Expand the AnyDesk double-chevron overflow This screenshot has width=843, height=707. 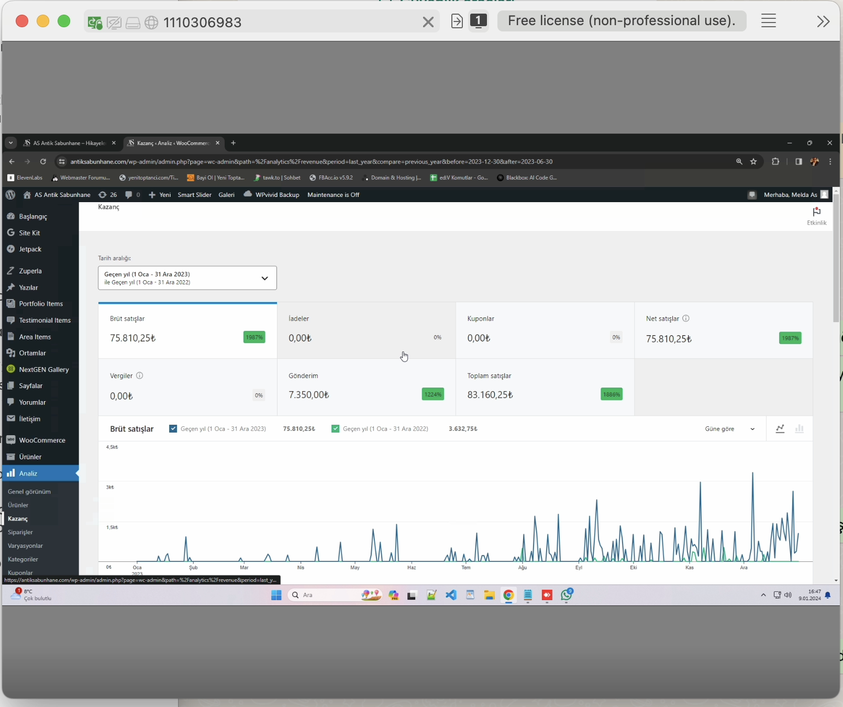point(824,21)
